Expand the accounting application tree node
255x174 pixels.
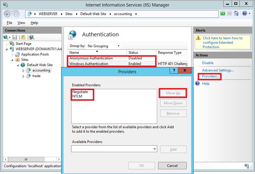[x=24, y=71]
